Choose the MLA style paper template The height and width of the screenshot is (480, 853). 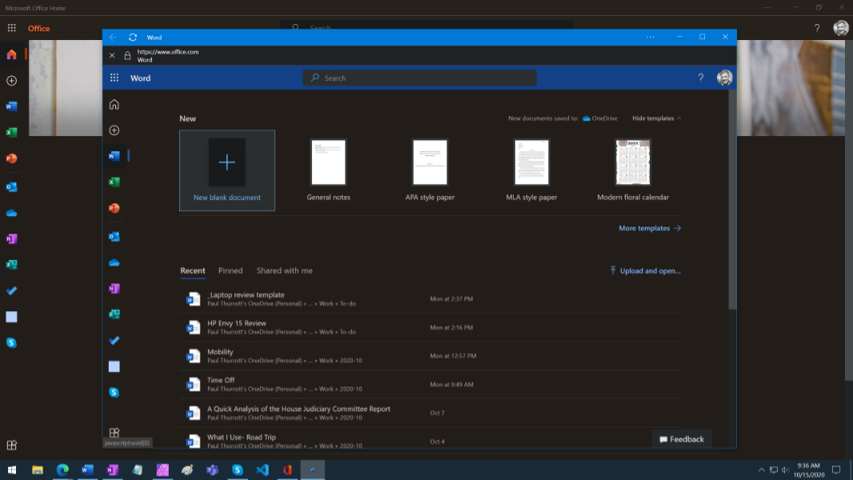point(531,170)
